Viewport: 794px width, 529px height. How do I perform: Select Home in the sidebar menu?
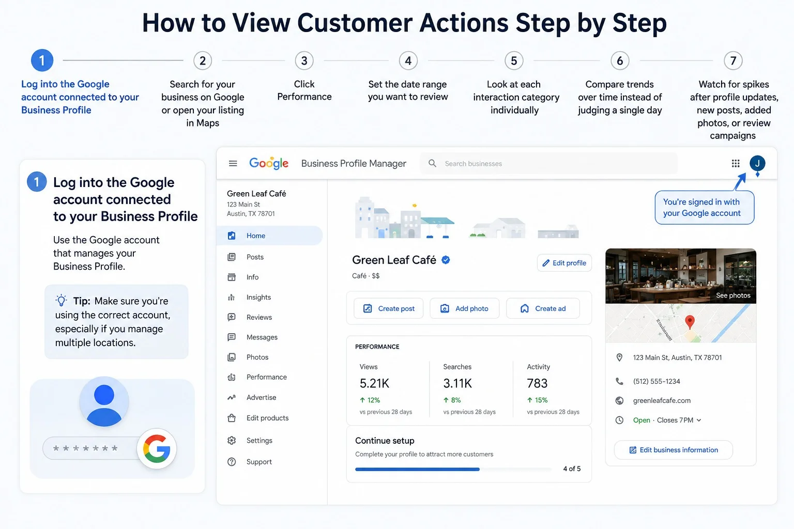269,236
